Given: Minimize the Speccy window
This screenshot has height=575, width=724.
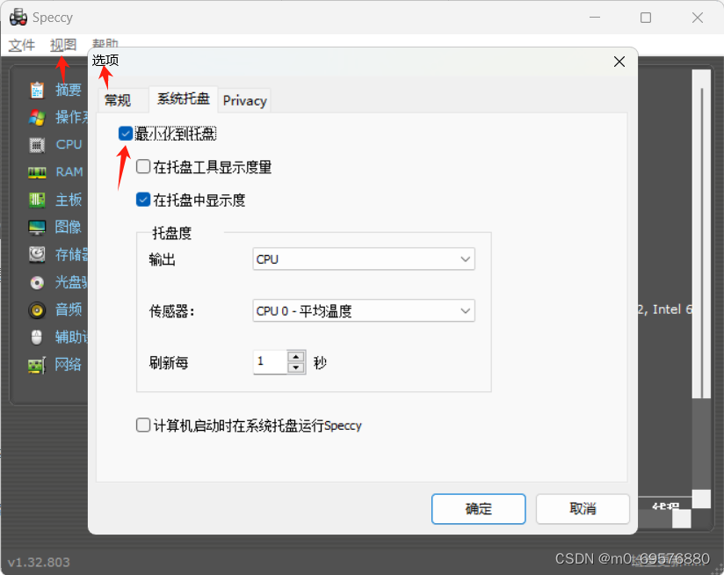Looking at the screenshot, I should (x=595, y=18).
